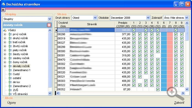Expand the prvý ročník tree node

5,34
